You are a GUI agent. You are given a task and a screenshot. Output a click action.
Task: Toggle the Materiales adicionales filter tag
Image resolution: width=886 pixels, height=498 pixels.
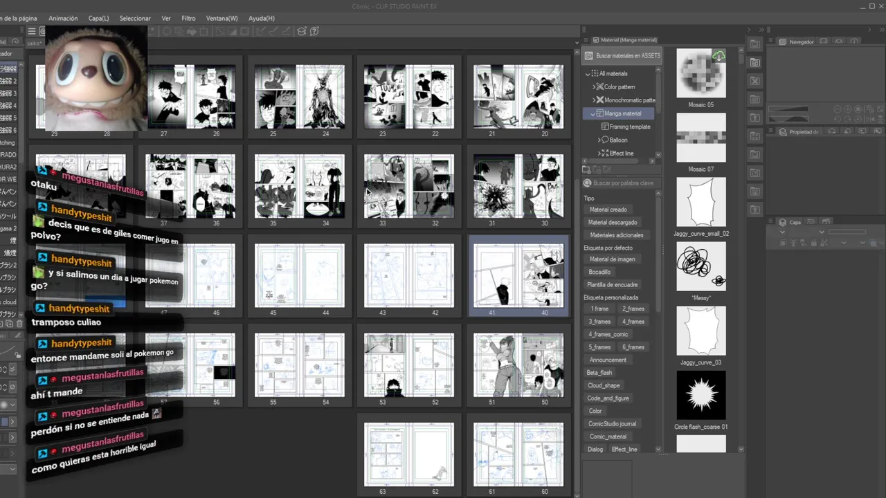click(617, 235)
